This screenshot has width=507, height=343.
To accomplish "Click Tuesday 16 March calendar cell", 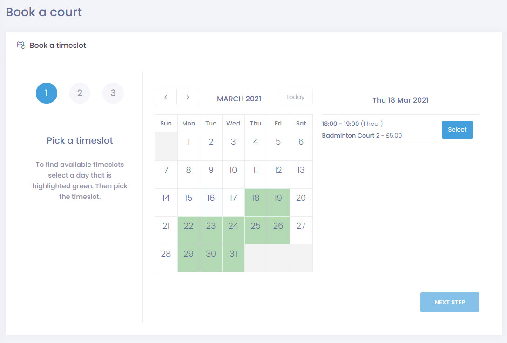I will pyautogui.click(x=211, y=202).
